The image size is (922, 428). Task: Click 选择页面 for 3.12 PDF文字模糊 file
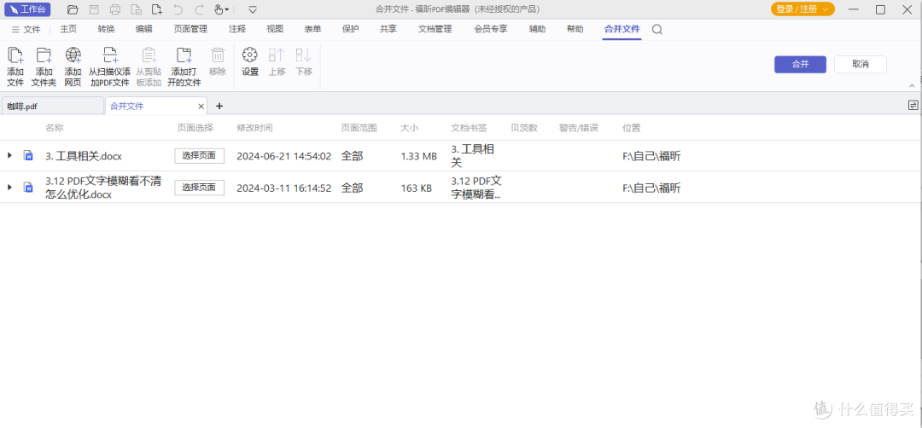199,188
